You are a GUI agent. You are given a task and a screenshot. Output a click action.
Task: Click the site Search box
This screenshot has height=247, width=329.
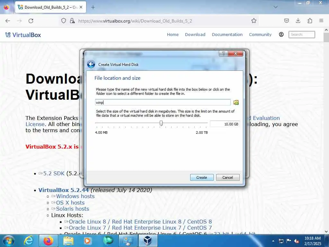point(302,34)
